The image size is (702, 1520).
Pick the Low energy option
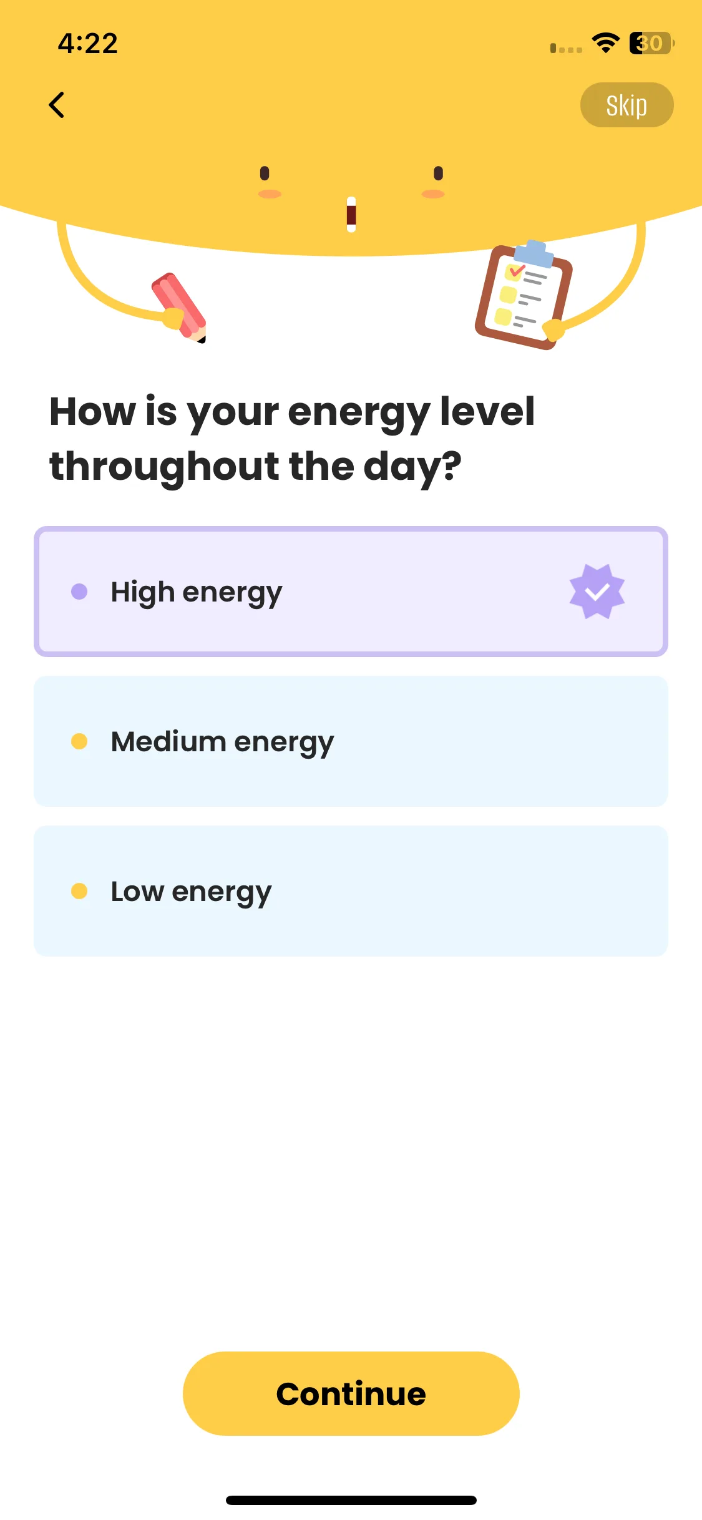[351, 891]
